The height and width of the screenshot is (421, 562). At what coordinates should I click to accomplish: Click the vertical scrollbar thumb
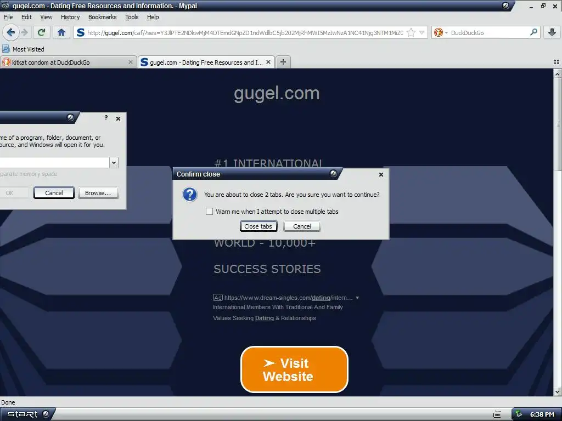558,124
